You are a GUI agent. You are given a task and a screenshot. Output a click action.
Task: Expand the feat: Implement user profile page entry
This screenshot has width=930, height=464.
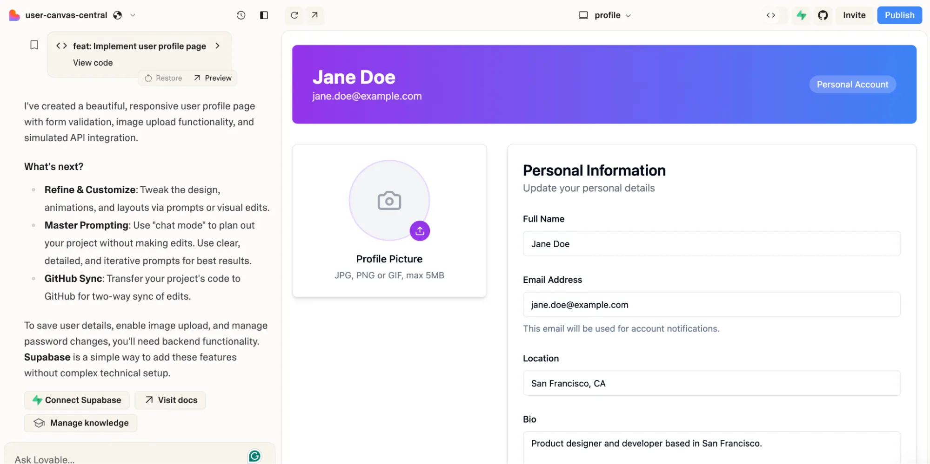click(x=217, y=46)
